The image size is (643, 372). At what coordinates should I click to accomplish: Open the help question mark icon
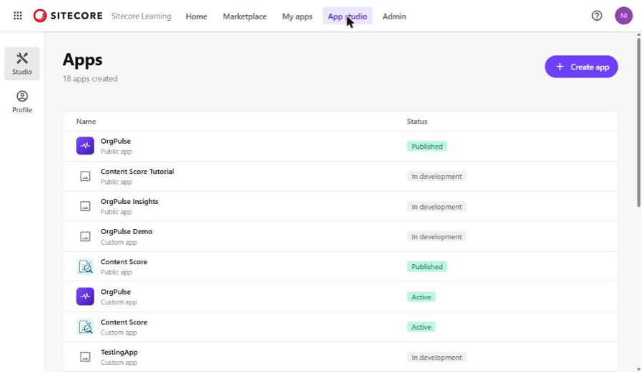(597, 16)
